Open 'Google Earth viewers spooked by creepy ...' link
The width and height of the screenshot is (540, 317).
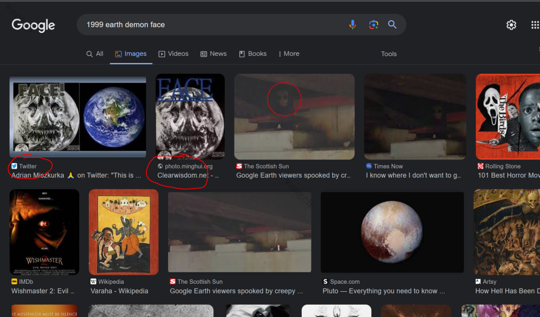[x=236, y=291]
